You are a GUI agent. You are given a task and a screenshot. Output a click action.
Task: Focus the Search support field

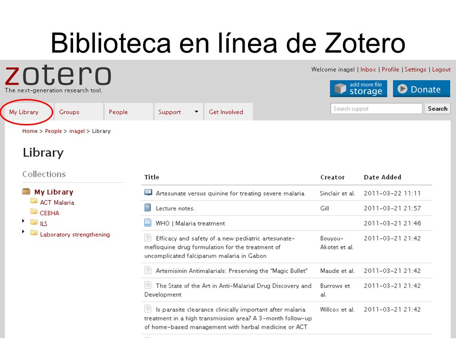point(376,108)
